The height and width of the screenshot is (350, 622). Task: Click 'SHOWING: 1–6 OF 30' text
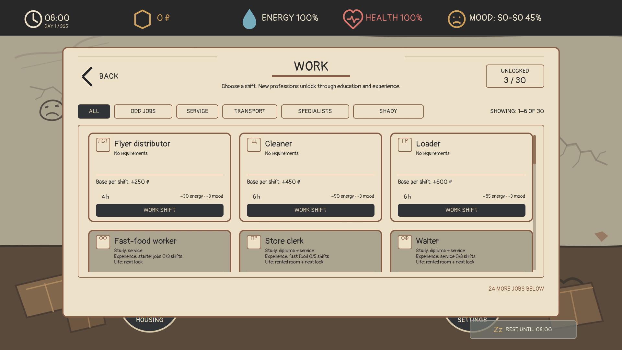click(517, 111)
